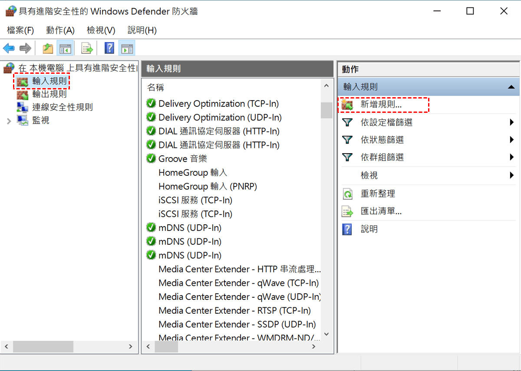Click 說明 in Actions pane
The height and width of the screenshot is (371, 521).
[369, 229]
